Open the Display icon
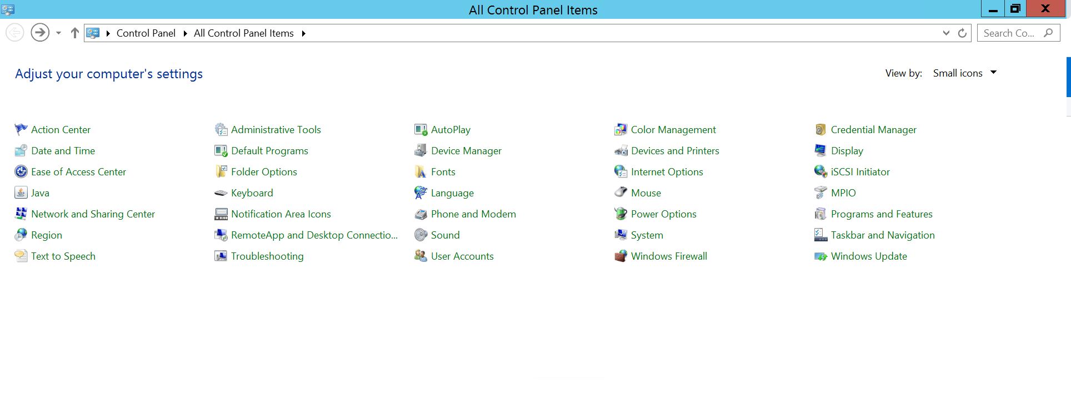Image resolution: width=1071 pixels, height=410 pixels. (x=821, y=151)
